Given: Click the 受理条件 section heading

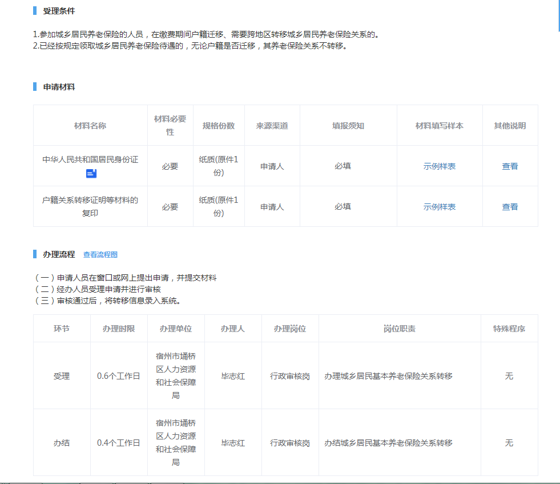Looking at the screenshot, I should [x=59, y=11].
